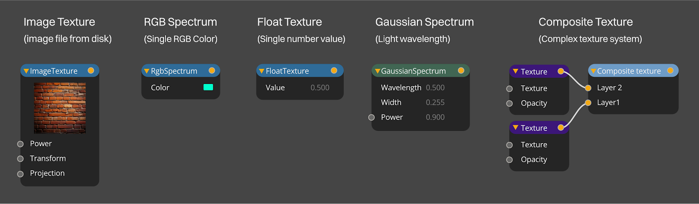Image resolution: width=699 pixels, height=204 pixels.
Task: Collapse the lower Texture node
Action: (516, 127)
